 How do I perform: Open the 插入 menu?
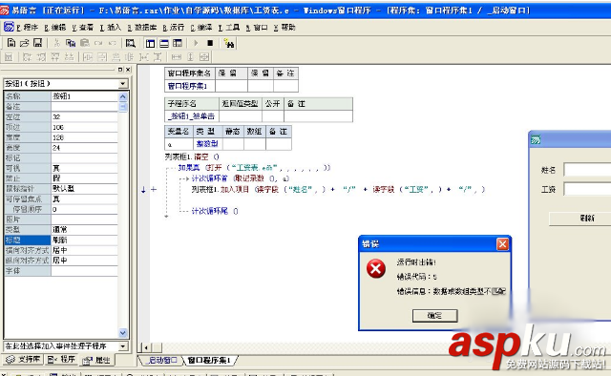click(x=111, y=28)
